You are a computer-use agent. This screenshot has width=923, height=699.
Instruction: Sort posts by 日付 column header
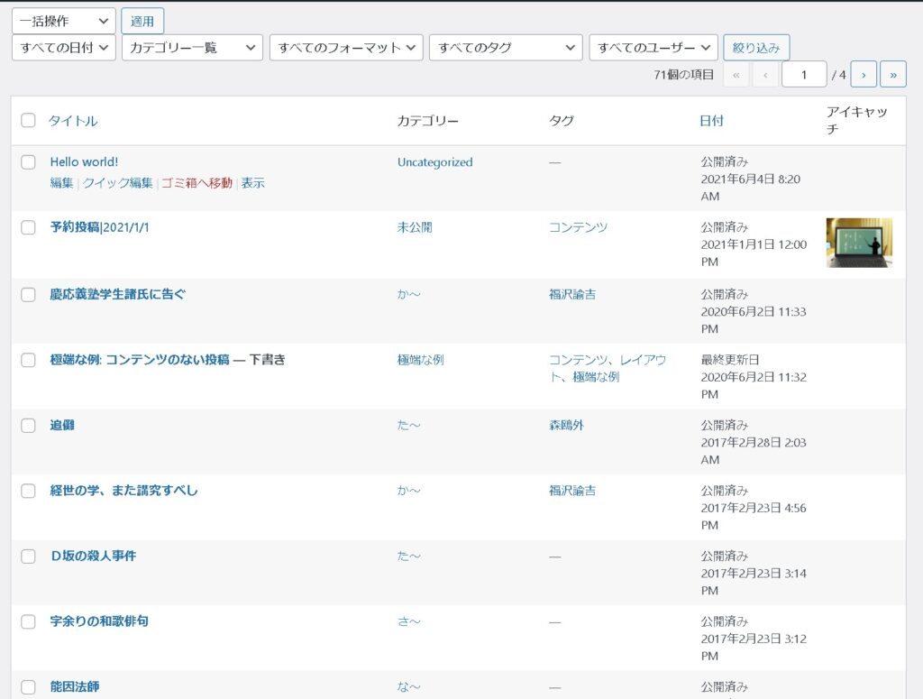711,121
